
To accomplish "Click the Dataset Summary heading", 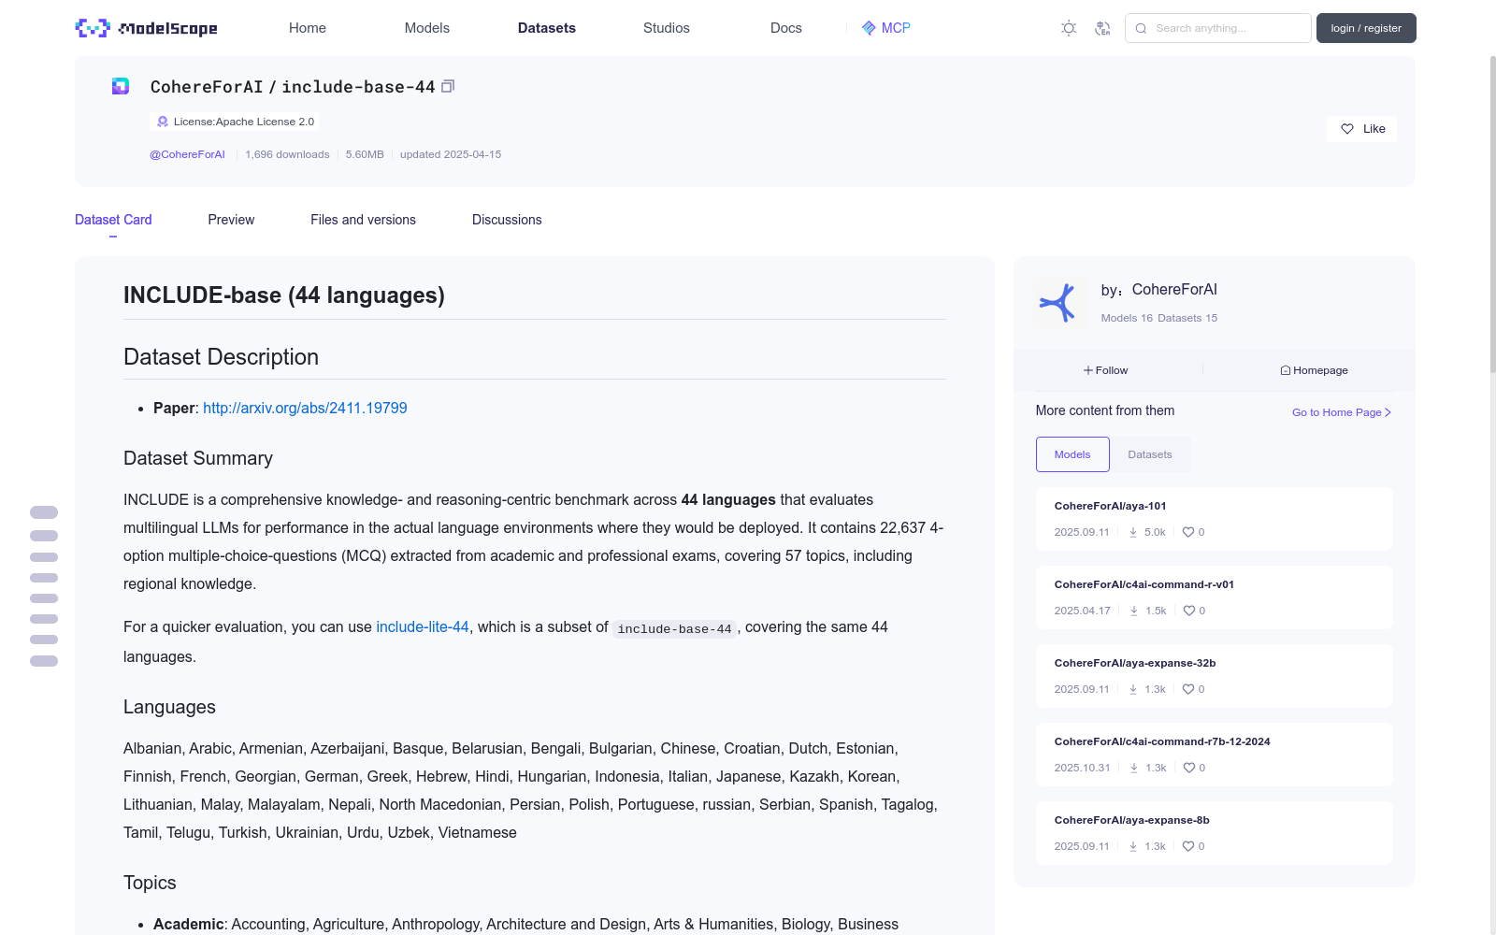I will click(x=198, y=458).
